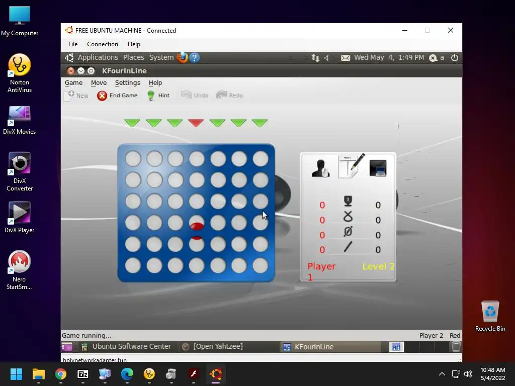Switch to Open Yahtzee taskbar entry

pos(213,347)
